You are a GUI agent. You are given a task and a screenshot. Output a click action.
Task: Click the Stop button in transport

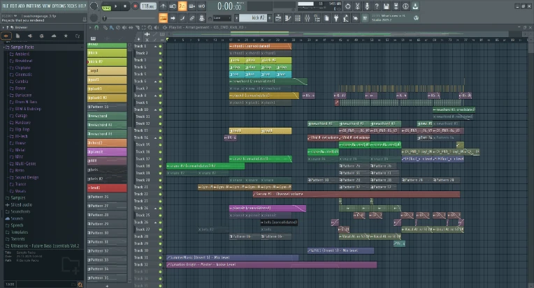pyautogui.click(x=126, y=6)
